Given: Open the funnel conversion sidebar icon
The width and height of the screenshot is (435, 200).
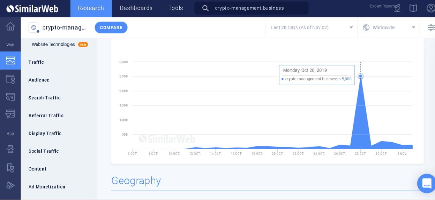Looking at the screenshot, I should [x=10, y=114].
